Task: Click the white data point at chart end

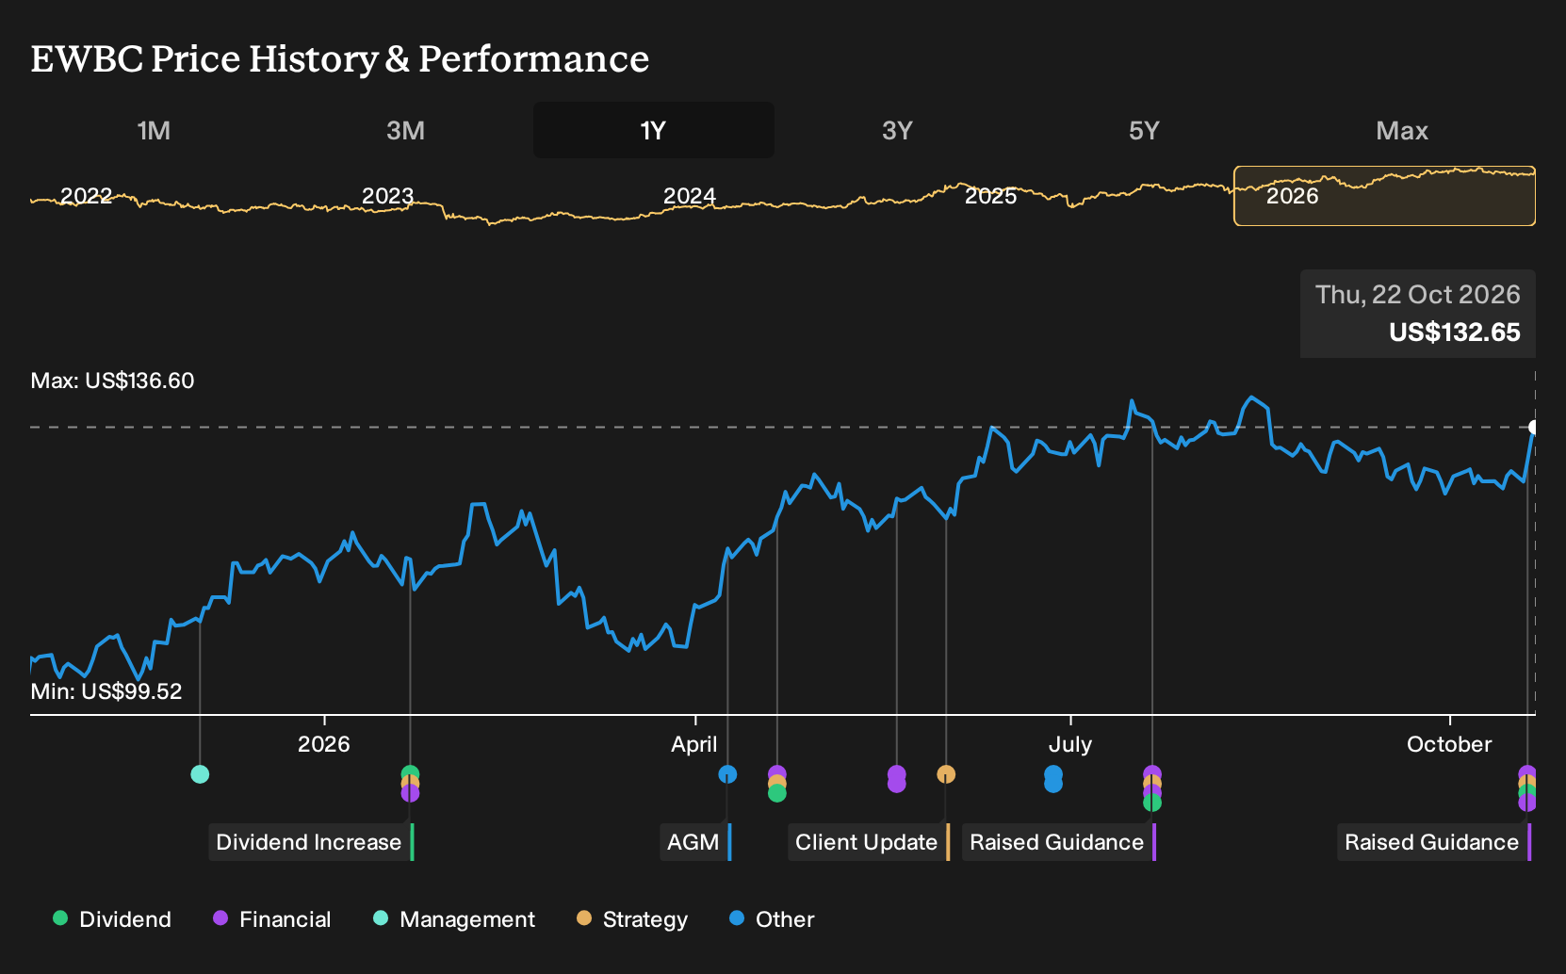Action: click(1534, 427)
